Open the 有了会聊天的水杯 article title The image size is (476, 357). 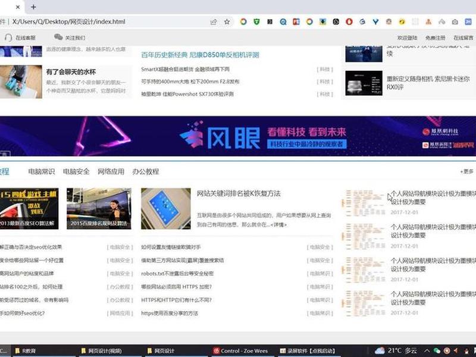click(x=71, y=72)
